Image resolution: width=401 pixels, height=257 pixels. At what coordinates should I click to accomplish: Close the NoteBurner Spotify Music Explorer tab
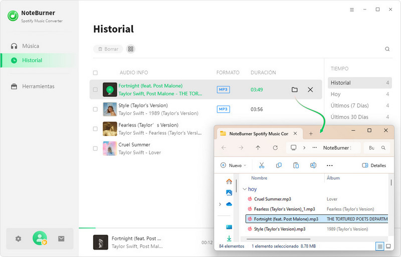click(295, 133)
